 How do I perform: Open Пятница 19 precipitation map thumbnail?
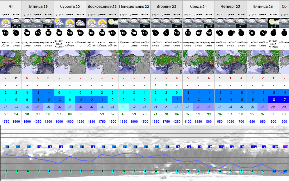(x=38, y=62)
